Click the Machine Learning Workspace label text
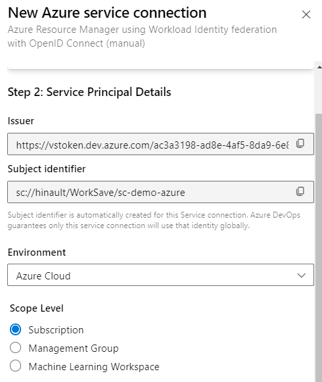The height and width of the screenshot is (382, 322). tap(94, 367)
